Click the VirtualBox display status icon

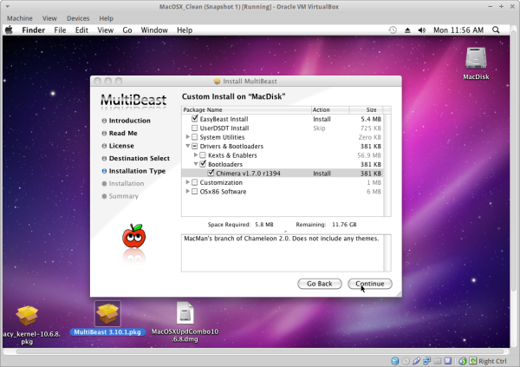[x=448, y=361]
